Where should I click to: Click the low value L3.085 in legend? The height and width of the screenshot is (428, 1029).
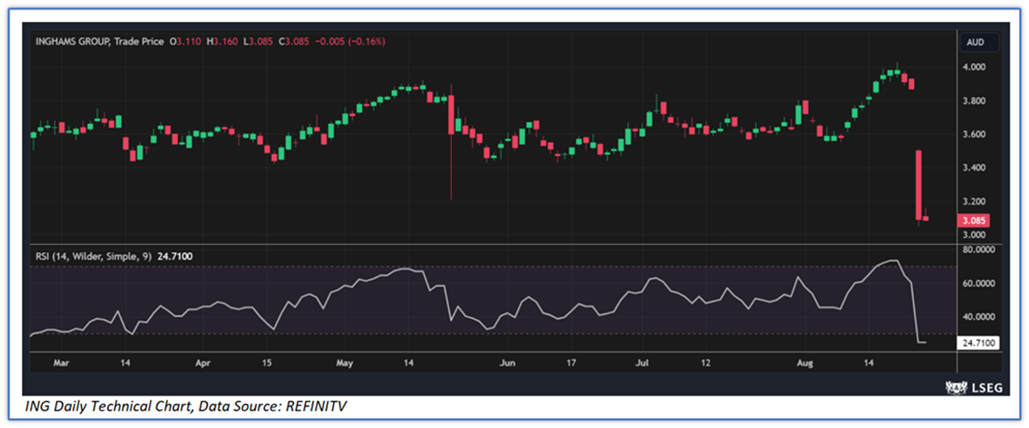pos(258,42)
